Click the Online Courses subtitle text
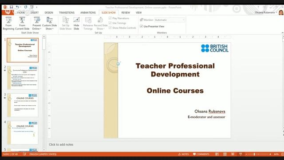Viewport: 284px width, 160px height. [x=175, y=91]
